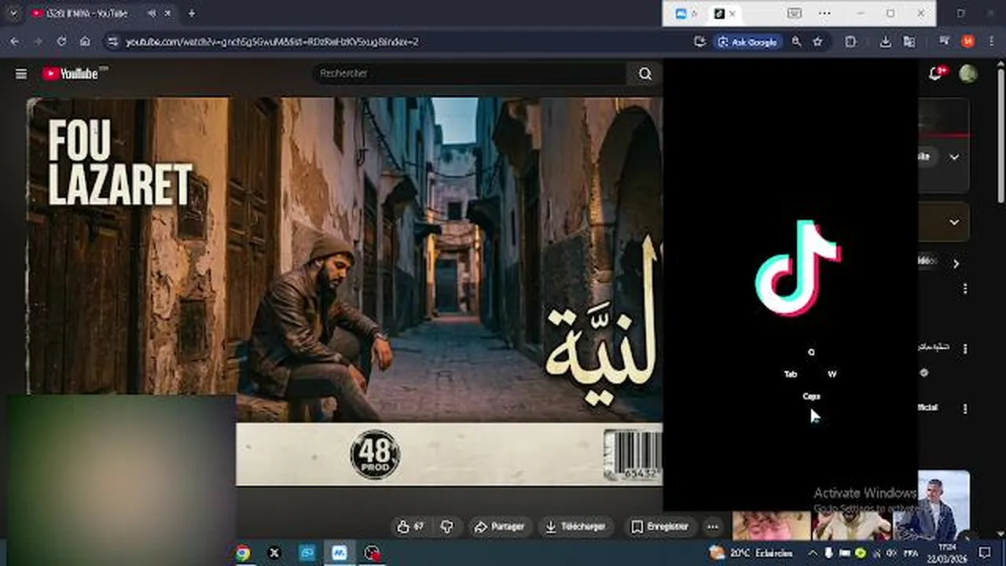Viewport: 1006px width, 566px height.
Task: Select first tab in overlay window
Action: coord(686,13)
